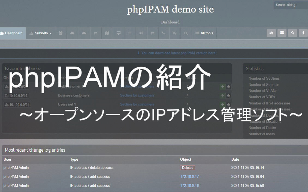308x192 pixels.
Task: Click the star favourites button in header
Action: point(292,33)
